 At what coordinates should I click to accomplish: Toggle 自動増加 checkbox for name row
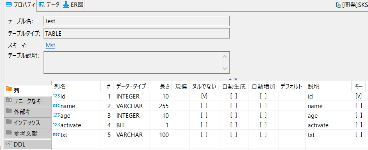pos(263,106)
